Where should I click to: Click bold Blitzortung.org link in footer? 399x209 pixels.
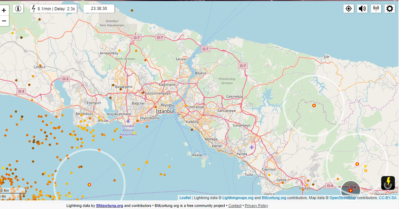pyautogui.click(x=110, y=206)
